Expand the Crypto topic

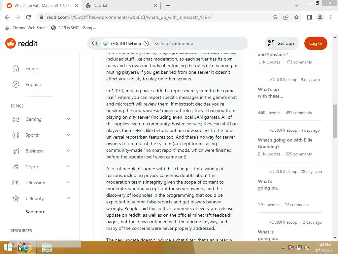click(x=68, y=167)
